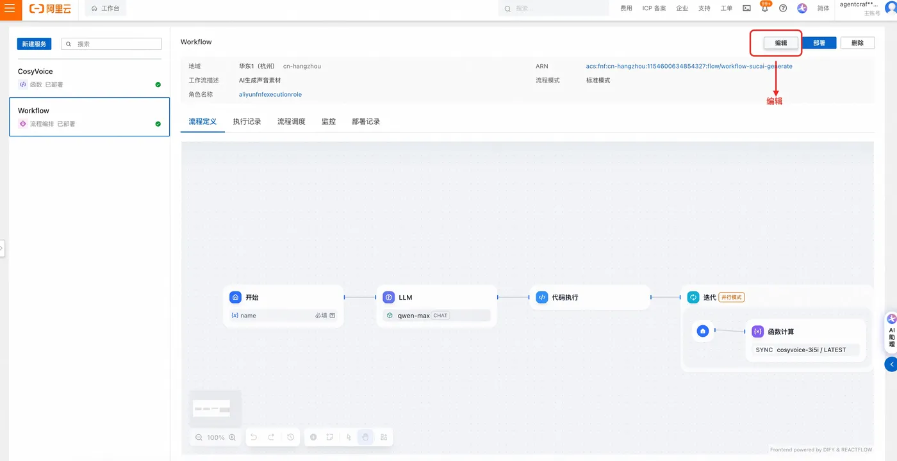
Task: Click the 新建服务 button
Action: click(34, 44)
